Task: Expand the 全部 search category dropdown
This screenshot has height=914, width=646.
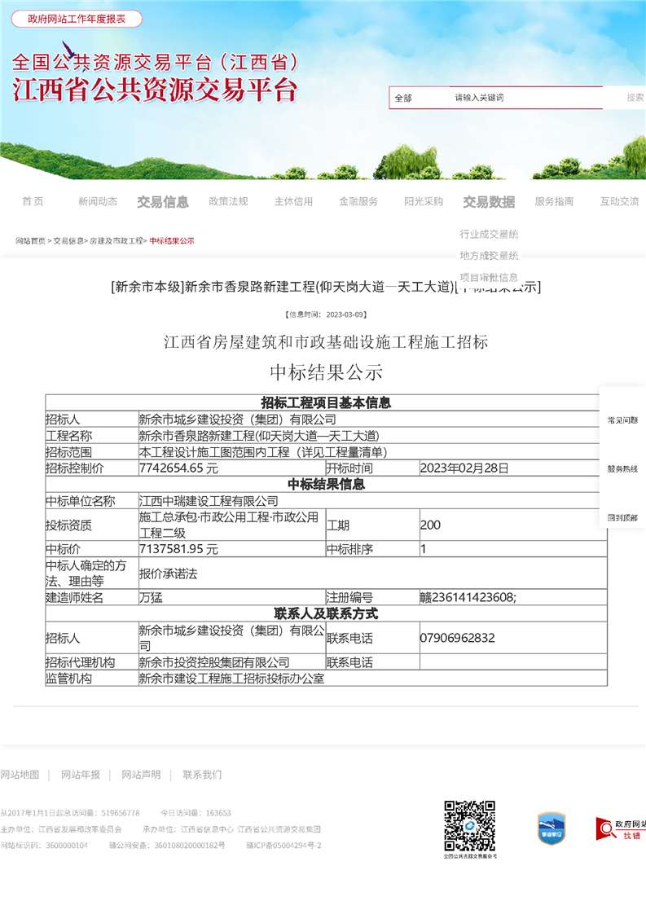Action: [419, 98]
